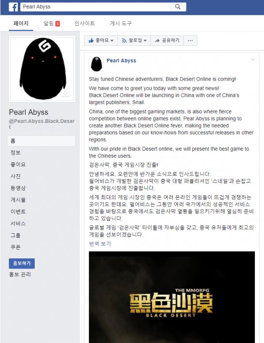Open the Black Desert post image

[172, 297]
